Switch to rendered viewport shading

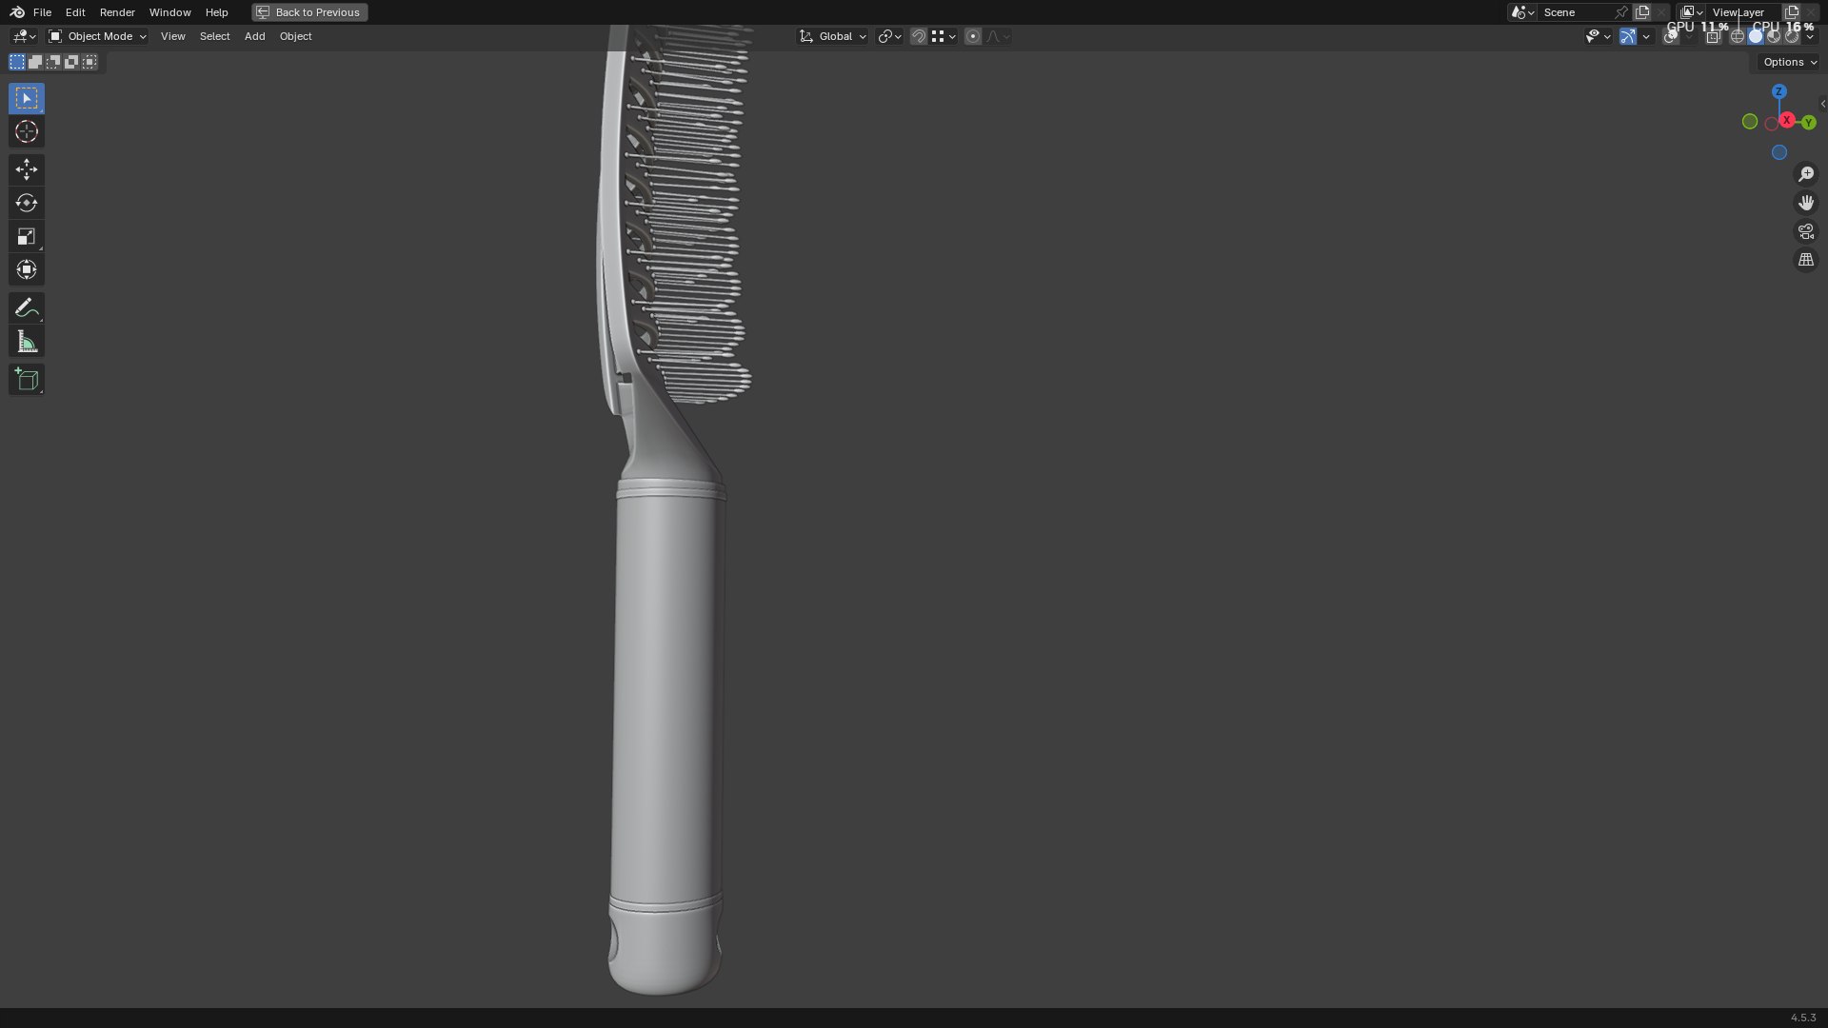click(x=1792, y=36)
